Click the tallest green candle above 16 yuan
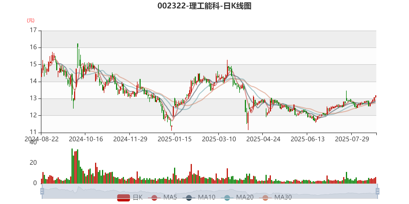Screen dimensions: 409x204 78,56
